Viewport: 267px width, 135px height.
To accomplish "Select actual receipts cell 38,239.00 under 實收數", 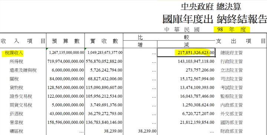I will [113, 131].
